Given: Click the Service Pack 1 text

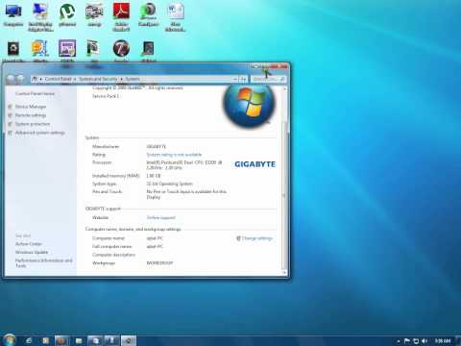Looking at the screenshot, I should (x=106, y=96).
